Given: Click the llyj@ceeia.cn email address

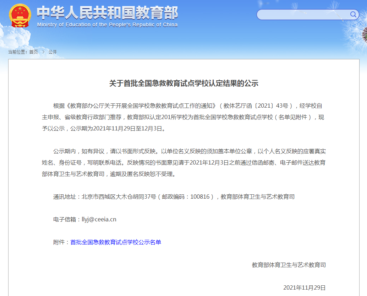Looking at the screenshot, I should click(99, 219).
